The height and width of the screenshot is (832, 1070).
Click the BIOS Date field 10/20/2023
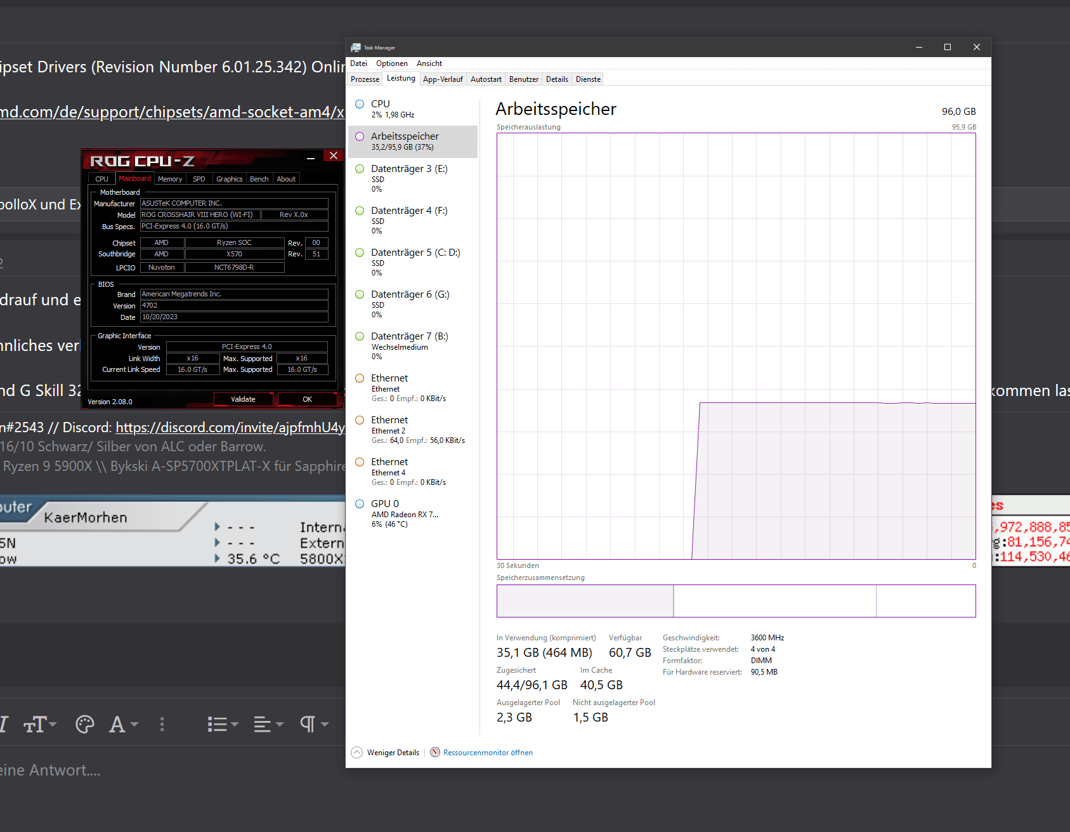tap(234, 317)
